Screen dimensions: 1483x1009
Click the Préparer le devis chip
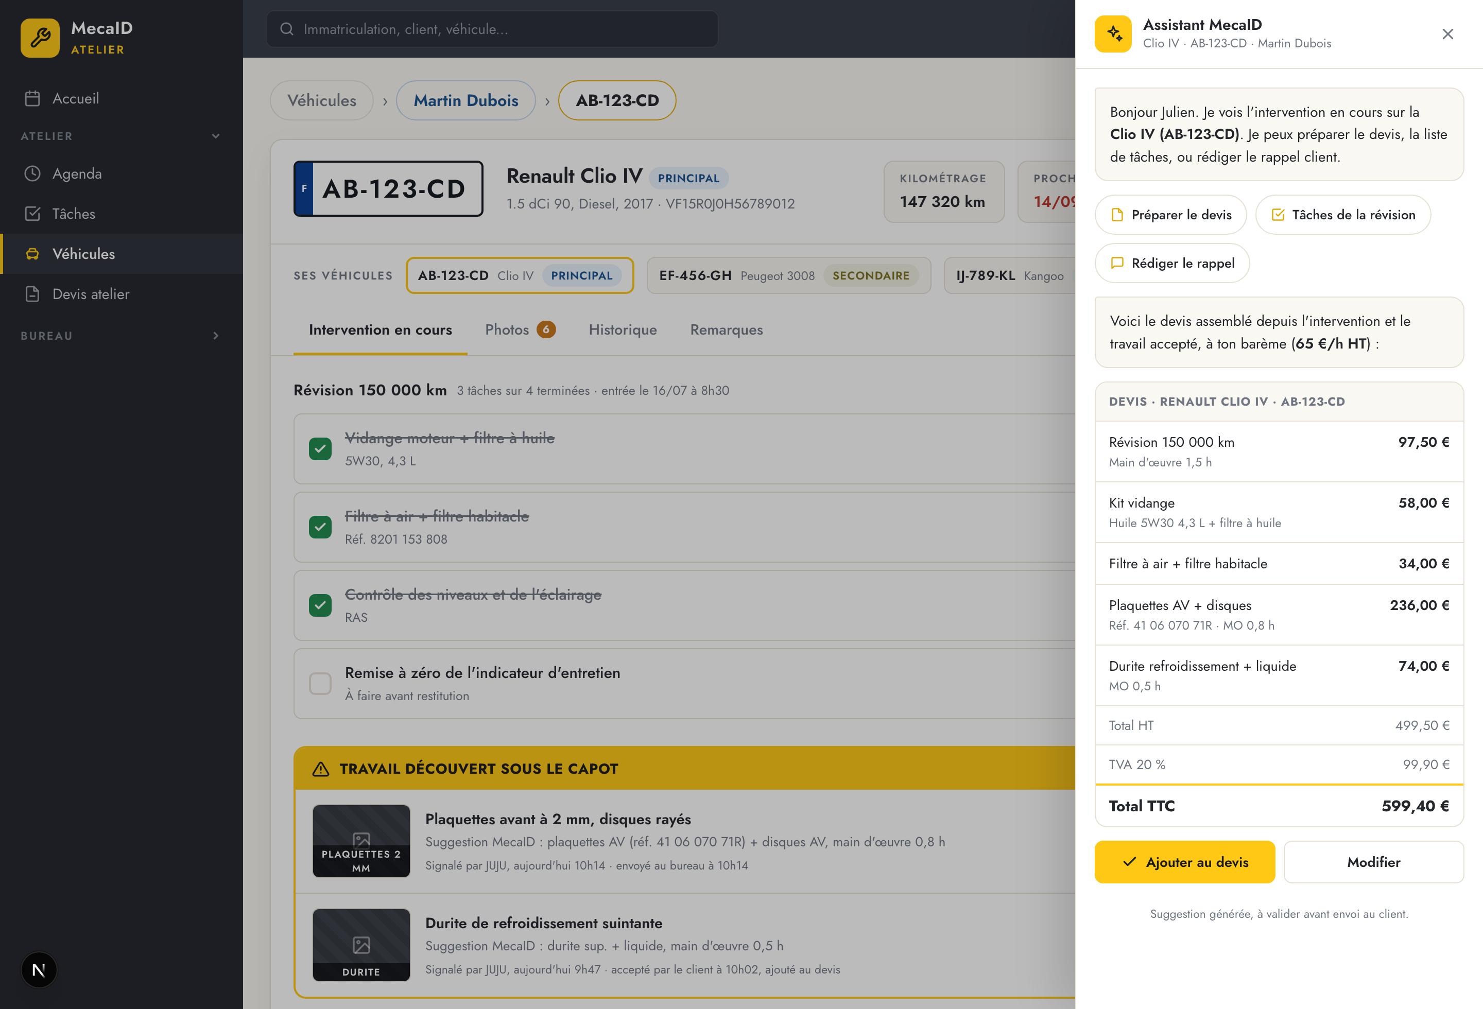tap(1170, 215)
